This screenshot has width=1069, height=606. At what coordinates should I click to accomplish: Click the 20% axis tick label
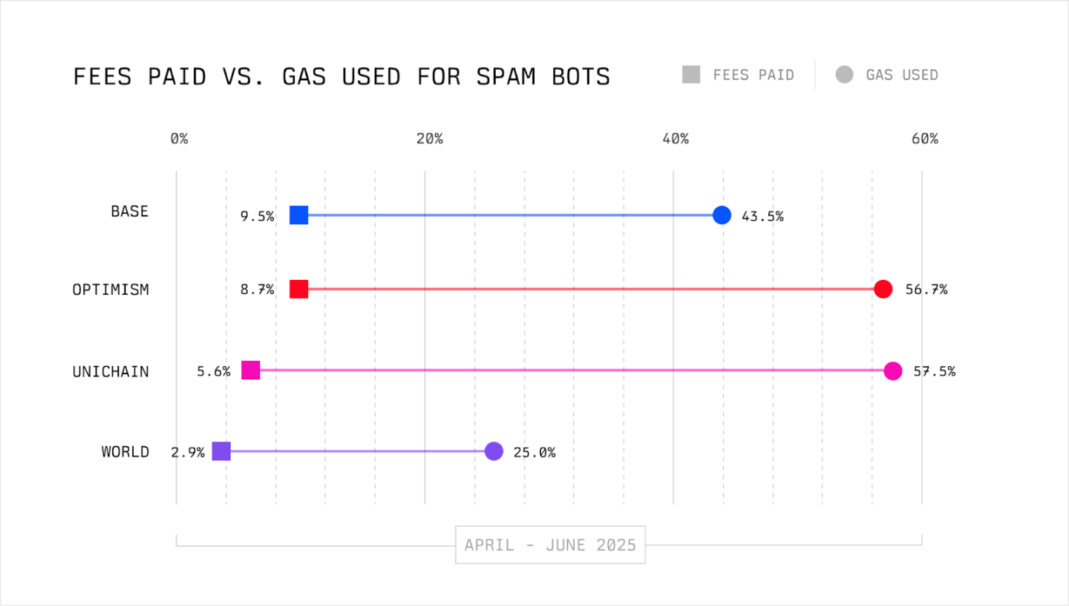click(x=429, y=139)
